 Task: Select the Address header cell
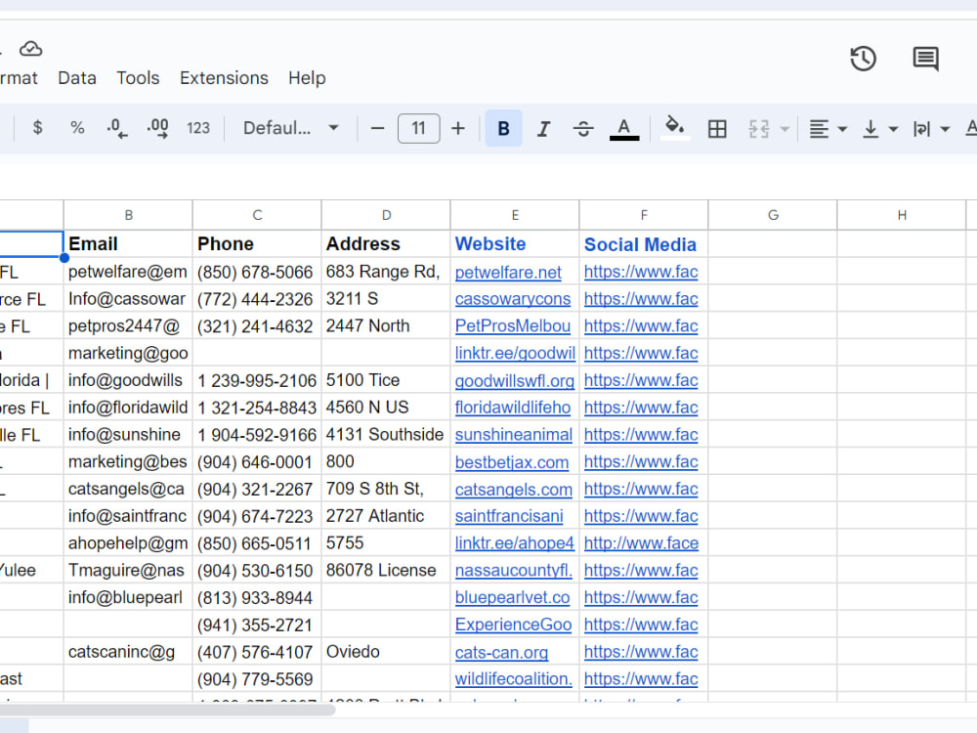pyautogui.click(x=386, y=243)
